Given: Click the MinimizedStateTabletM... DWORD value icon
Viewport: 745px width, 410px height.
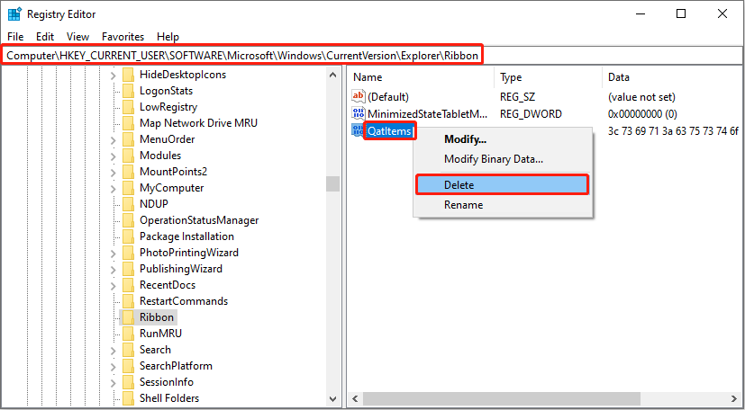Looking at the screenshot, I should point(359,113).
